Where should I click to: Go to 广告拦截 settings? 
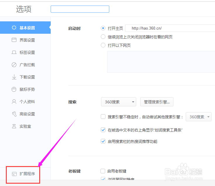point(25,64)
